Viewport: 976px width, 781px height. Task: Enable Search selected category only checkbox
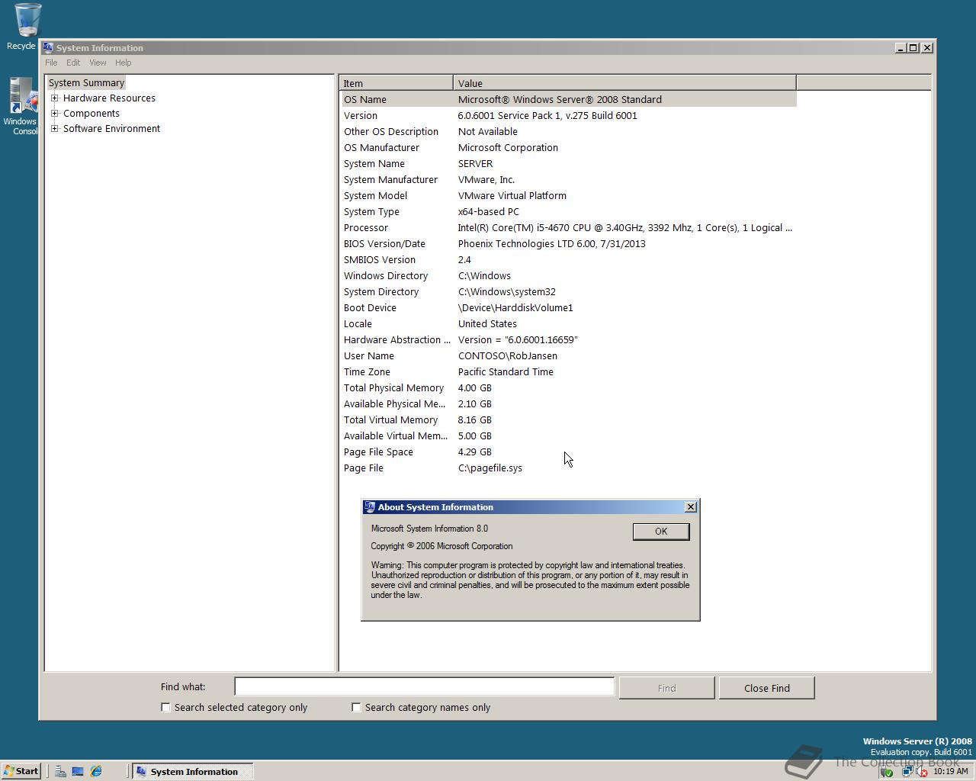(165, 708)
